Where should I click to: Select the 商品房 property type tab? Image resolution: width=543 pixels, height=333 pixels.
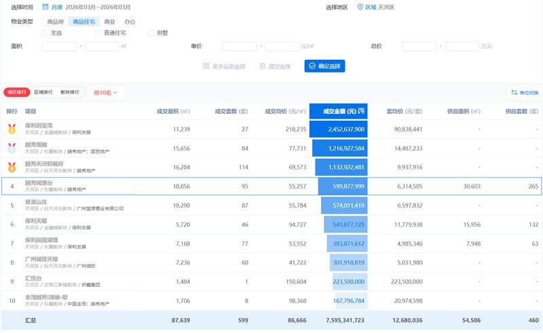click(x=56, y=22)
